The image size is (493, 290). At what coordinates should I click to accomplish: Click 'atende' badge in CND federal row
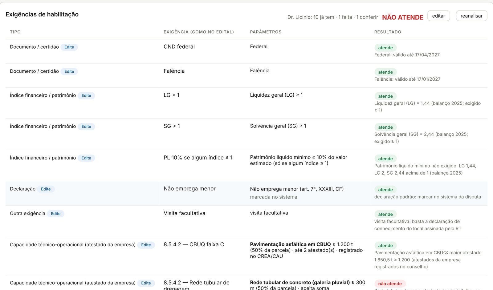coord(385,48)
